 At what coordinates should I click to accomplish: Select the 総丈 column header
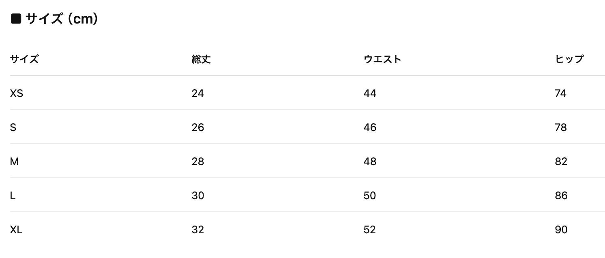point(201,59)
